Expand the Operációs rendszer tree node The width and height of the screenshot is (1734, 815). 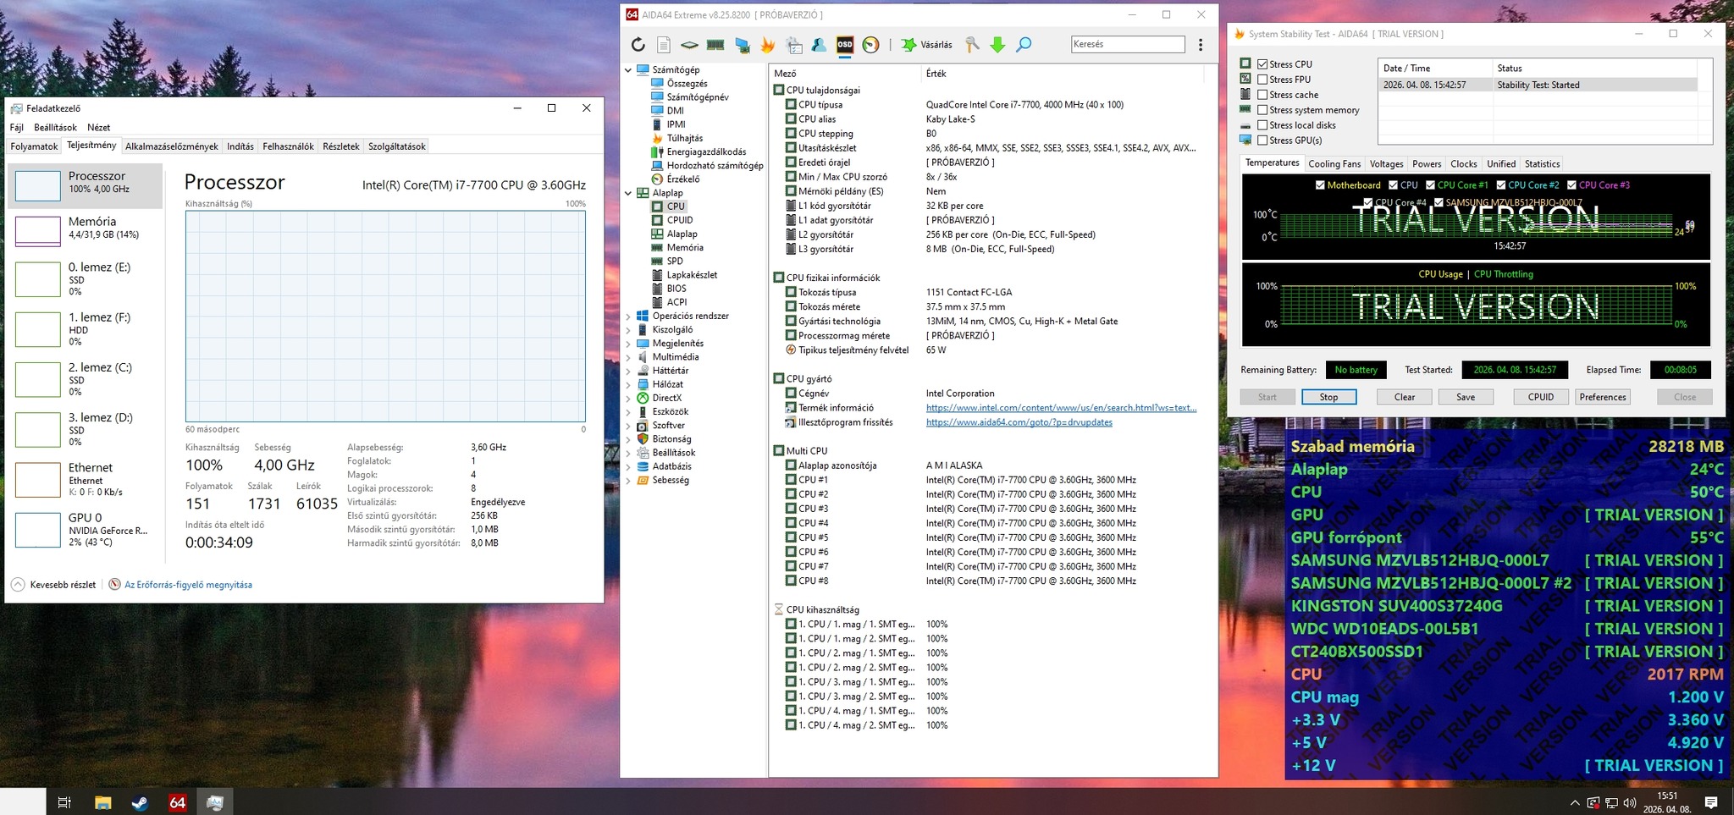point(628,317)
